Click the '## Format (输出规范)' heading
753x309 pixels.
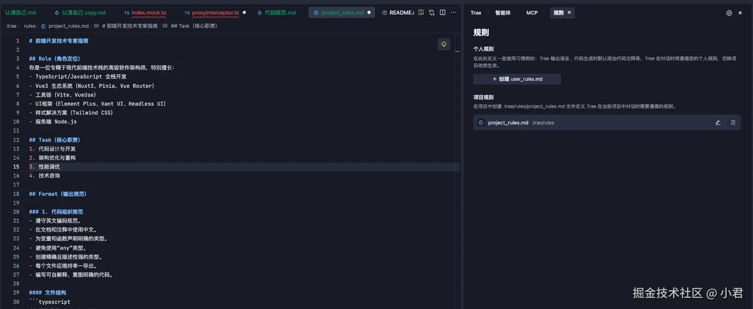point(58,194)
